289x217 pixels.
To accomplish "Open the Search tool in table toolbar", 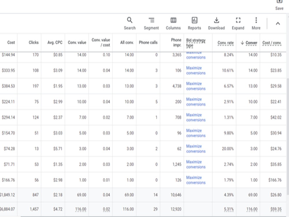I will (x=129, y=23).
